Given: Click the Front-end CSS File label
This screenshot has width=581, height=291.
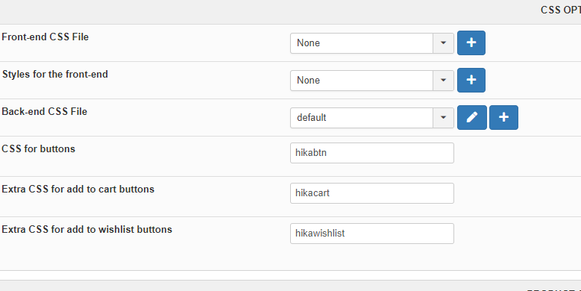Looking at the screenshot, I should 45,37.
